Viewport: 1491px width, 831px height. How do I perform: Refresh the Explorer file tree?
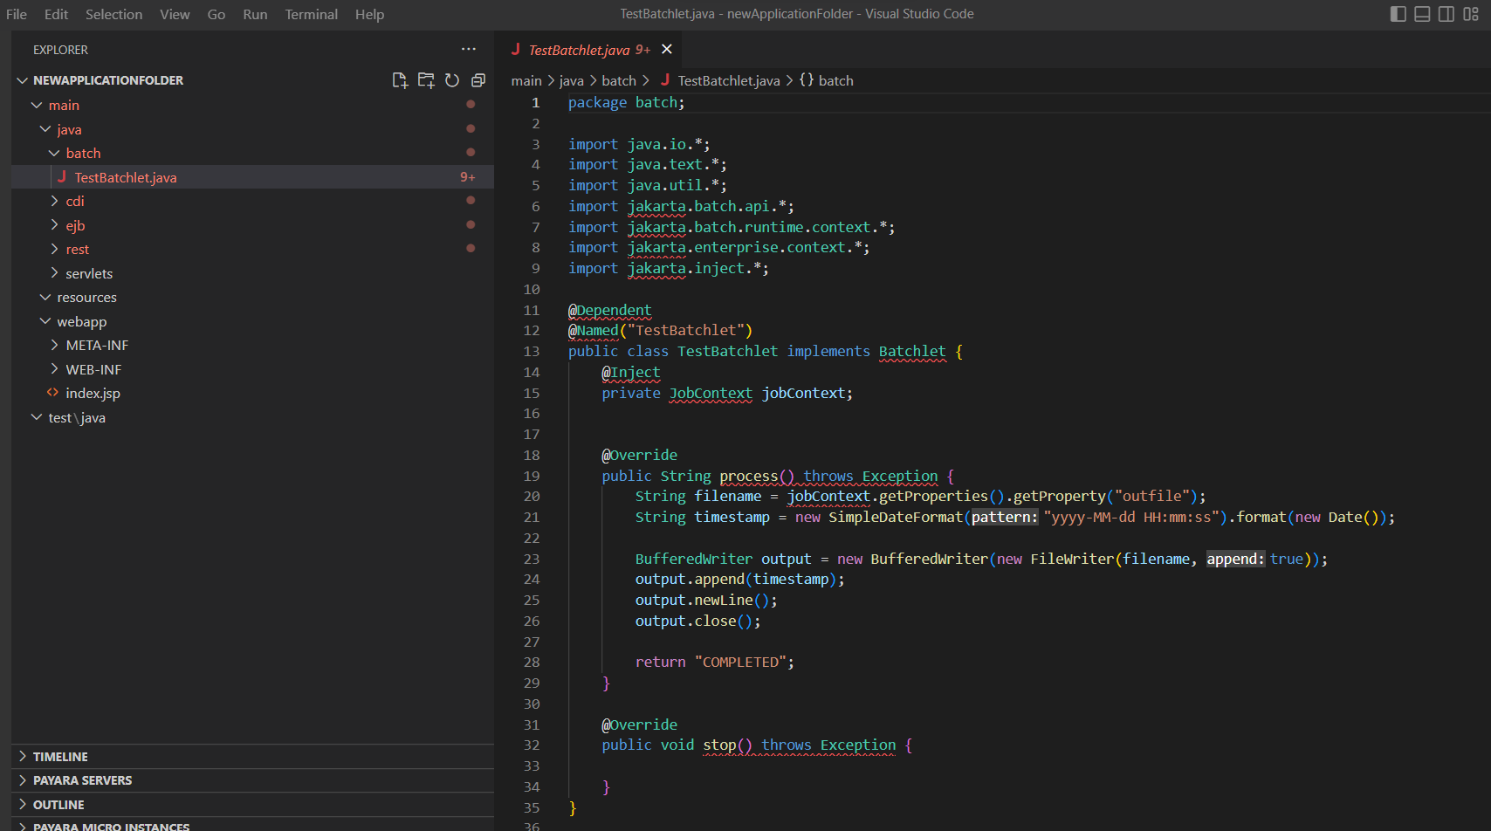point(452,80)
